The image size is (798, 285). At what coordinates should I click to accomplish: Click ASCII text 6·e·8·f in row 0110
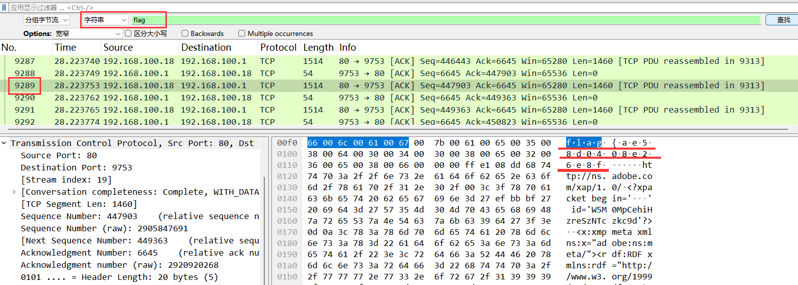(584, 165)
